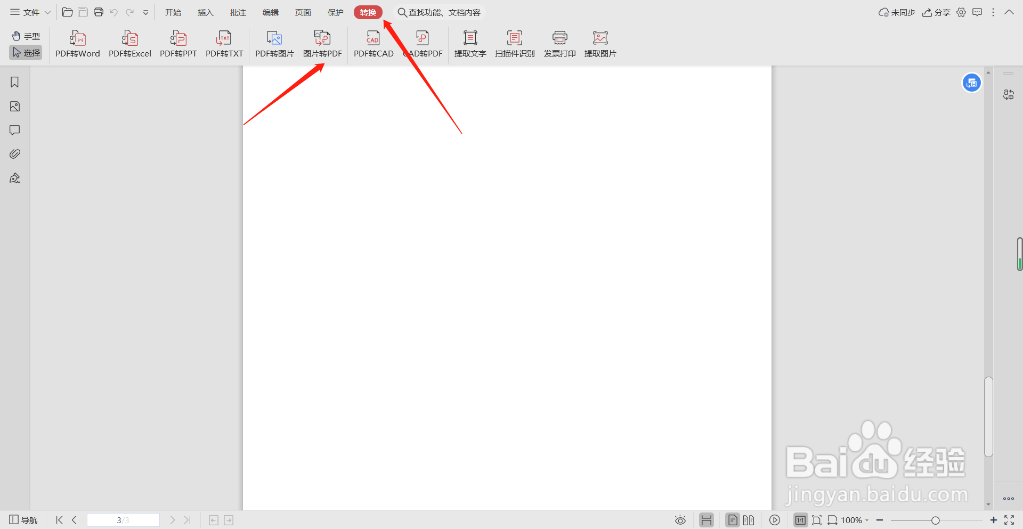Set actual size 1:1 view
This screenshot has height=529, width=1023.
[800, 520]
